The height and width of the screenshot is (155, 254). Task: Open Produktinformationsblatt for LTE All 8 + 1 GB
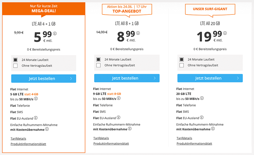point(111,144)
